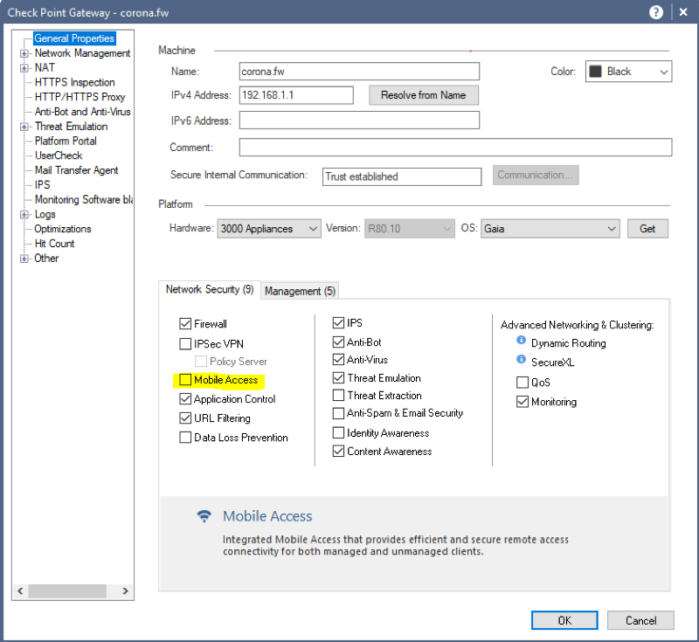Expand the NAT tree node

(24, 68)
